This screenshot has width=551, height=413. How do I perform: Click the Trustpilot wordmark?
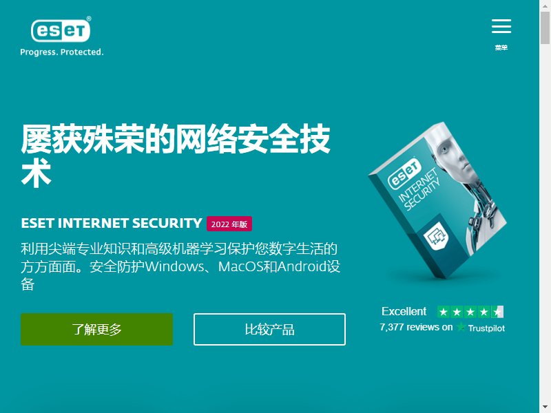point(486,328)
